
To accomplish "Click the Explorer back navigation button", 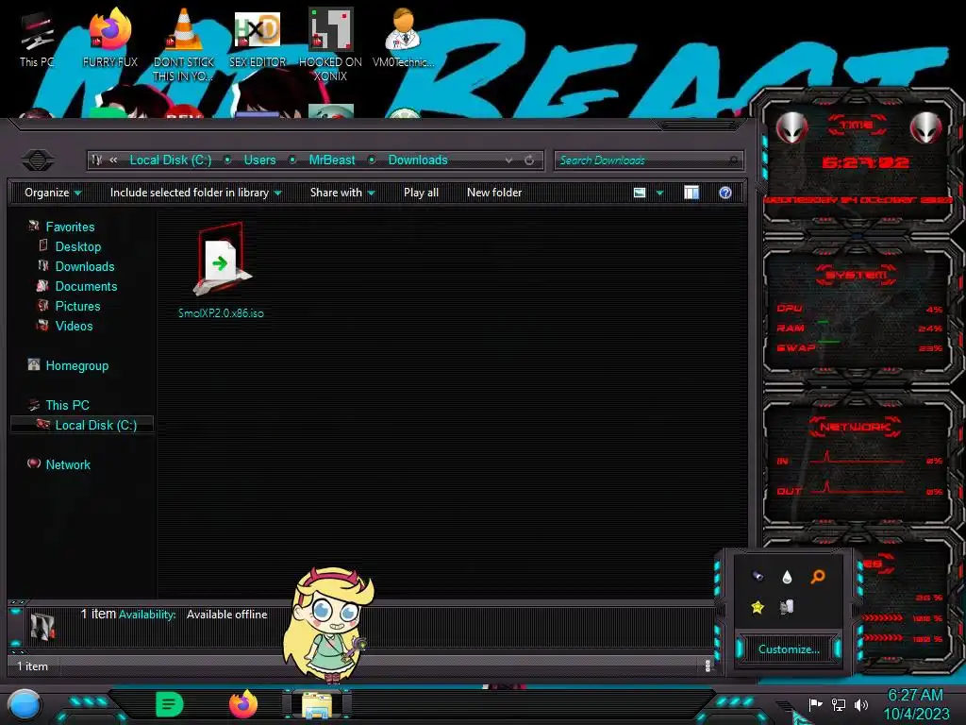I will (38, 160).
